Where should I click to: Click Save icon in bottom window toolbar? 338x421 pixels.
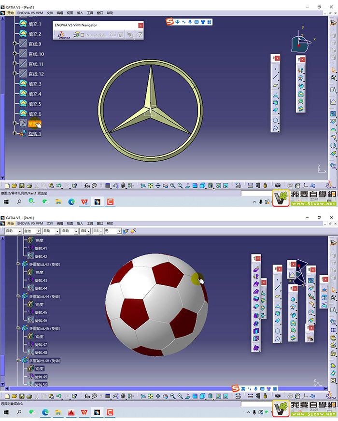[22, 396]
